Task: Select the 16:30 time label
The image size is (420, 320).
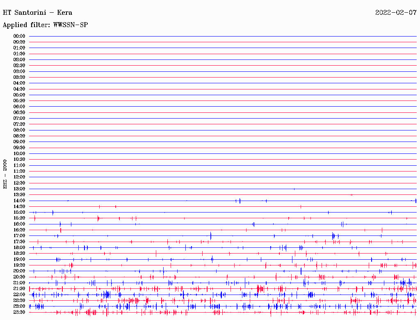Action: click(19, 230)
